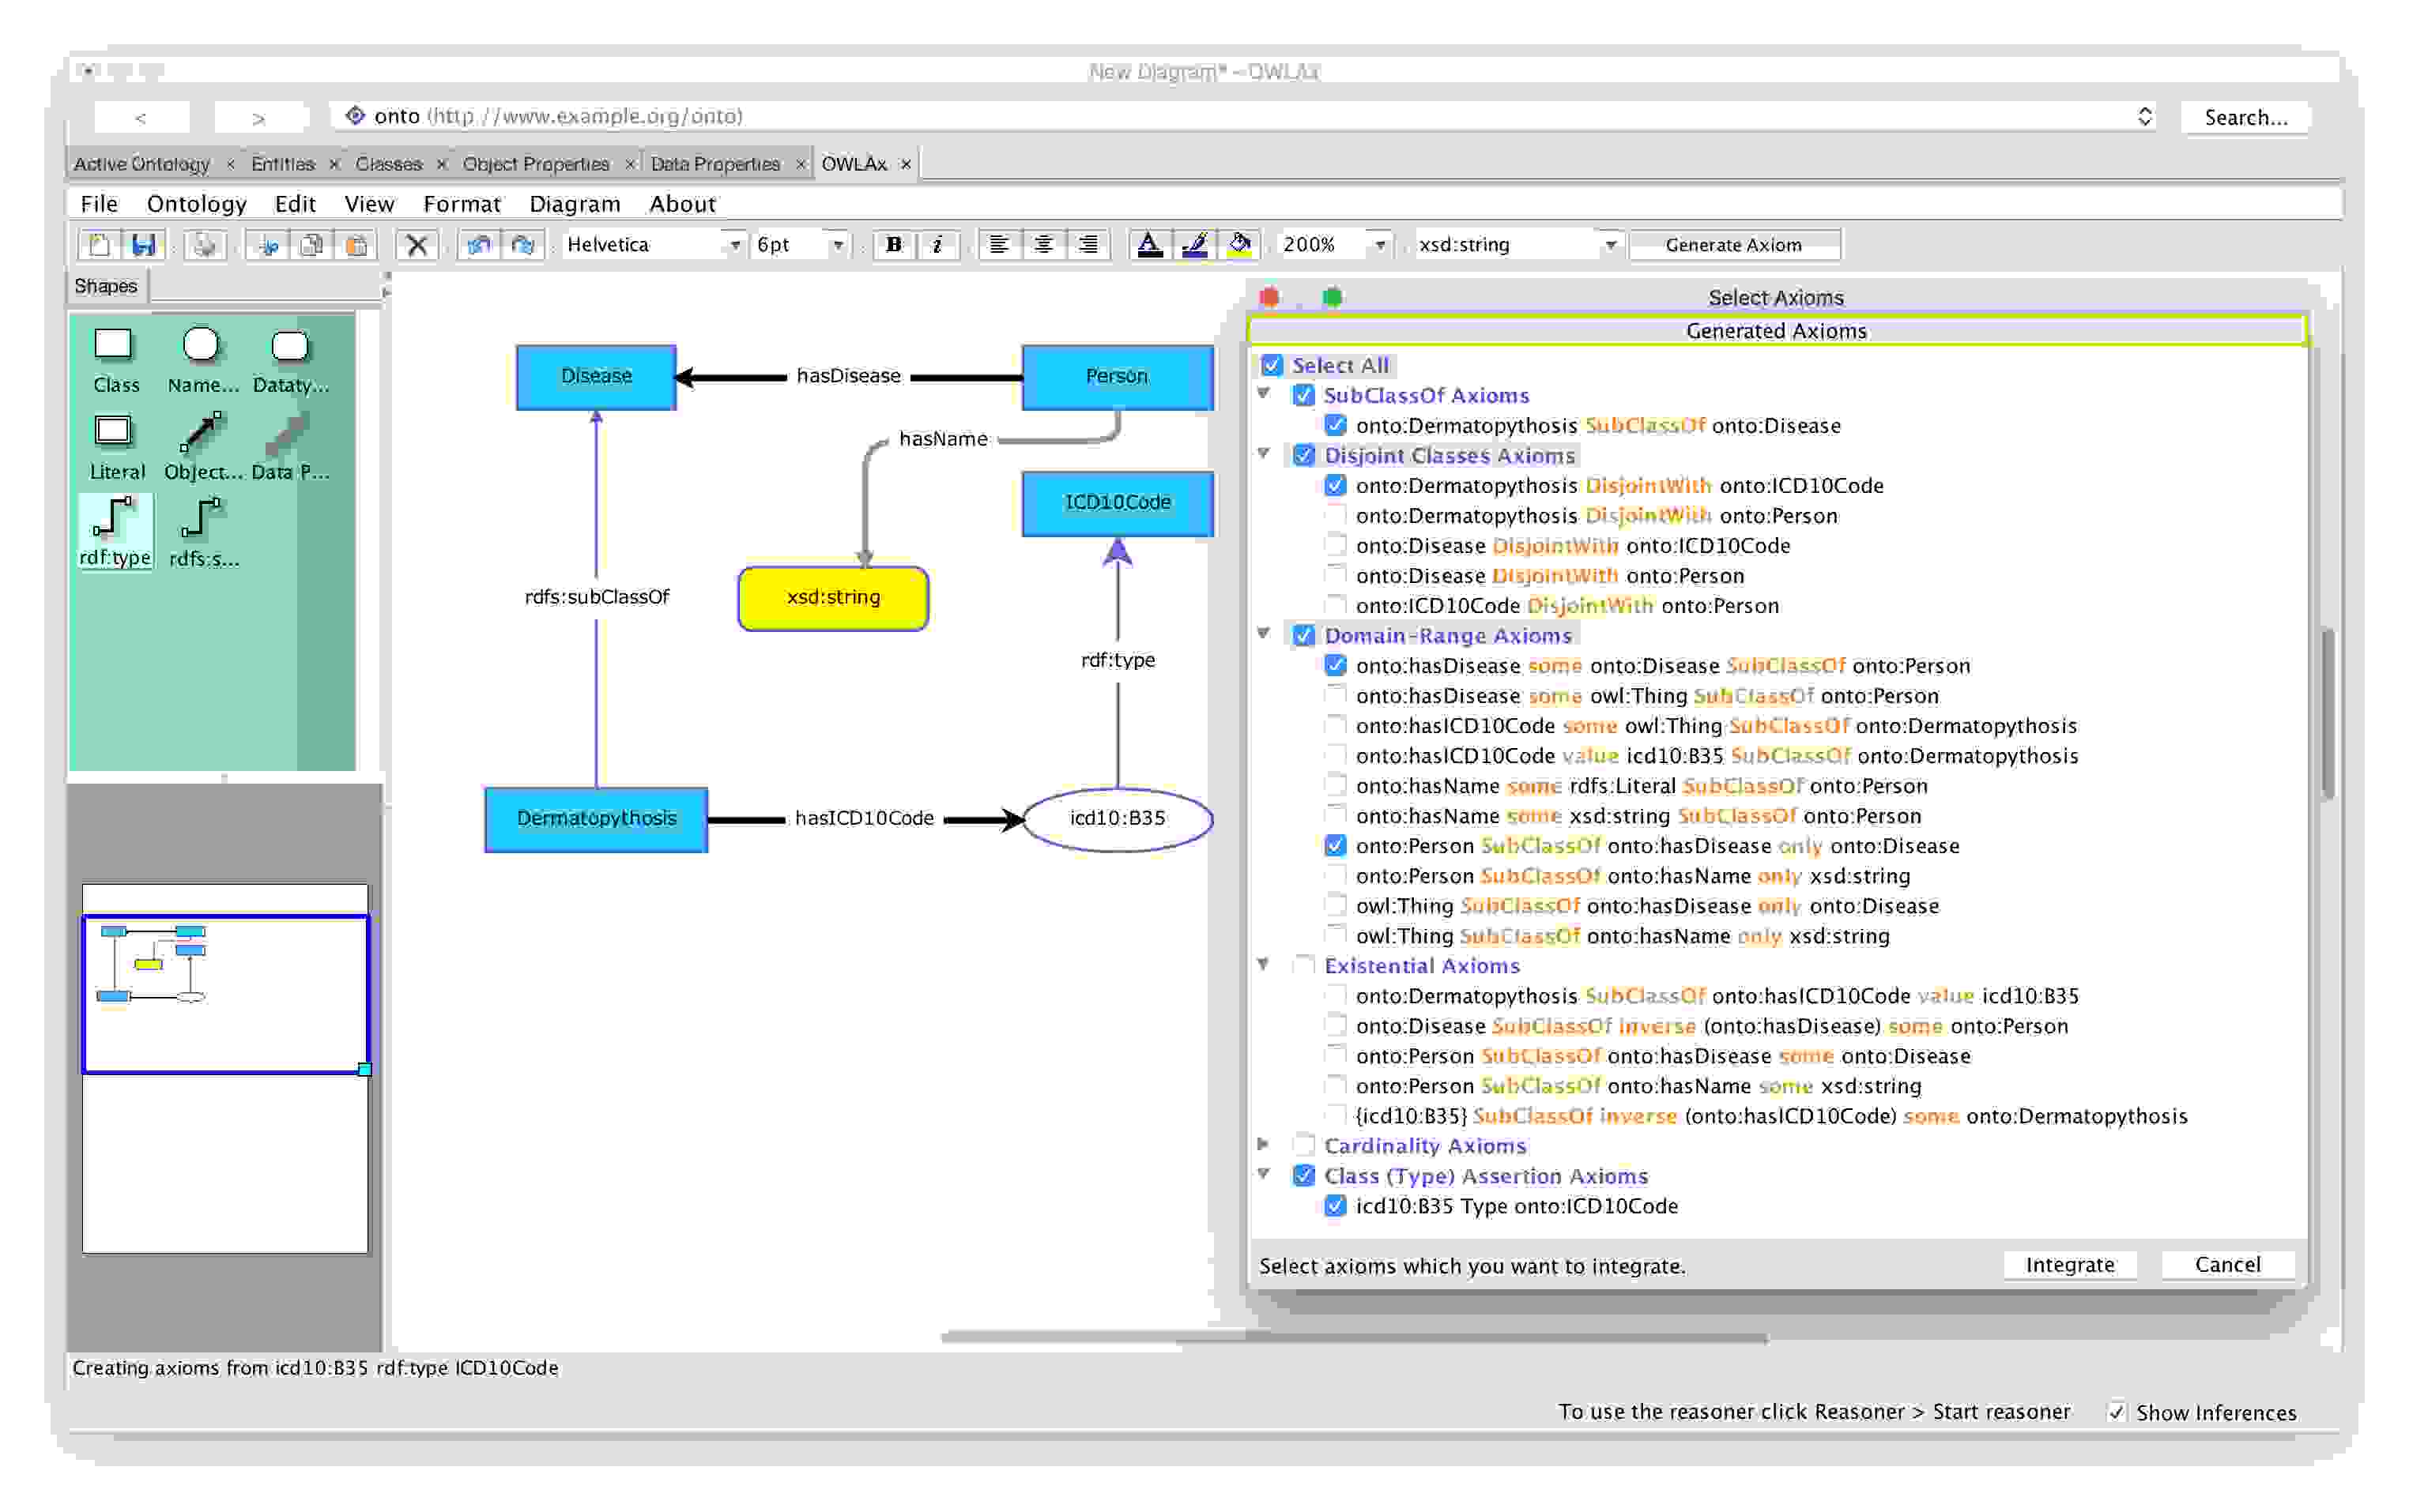Click the center align icon
Screen dimensions: 2409x1512
[1043, 245]
